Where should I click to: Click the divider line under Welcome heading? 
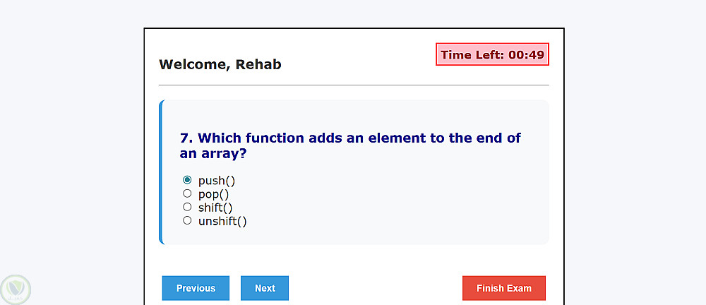pyautogui.click(x=353, y=85)
